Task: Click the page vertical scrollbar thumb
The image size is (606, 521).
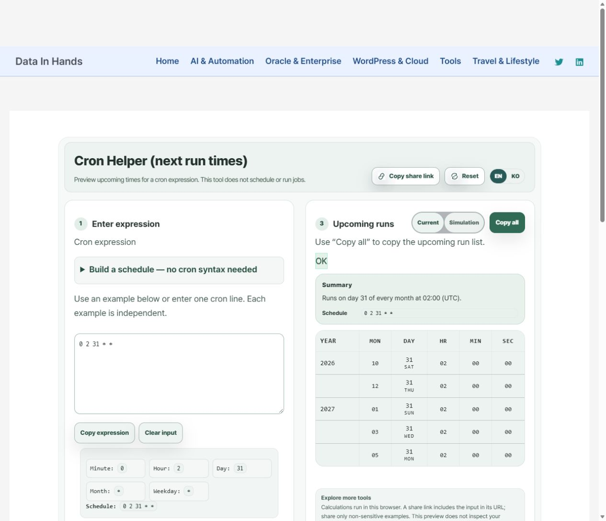Action: pos(602,115)
